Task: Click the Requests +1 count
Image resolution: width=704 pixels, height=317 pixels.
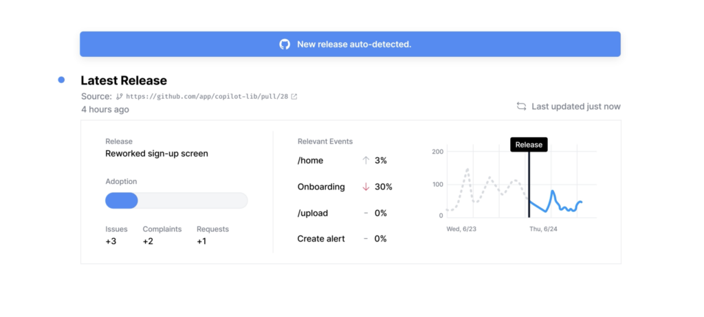Action: point(201,241)
